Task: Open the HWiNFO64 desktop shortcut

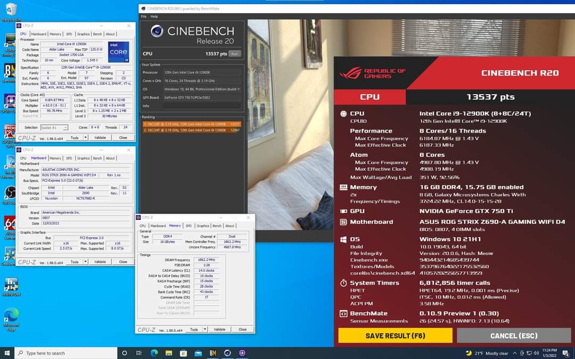Action: click(11, 287)
